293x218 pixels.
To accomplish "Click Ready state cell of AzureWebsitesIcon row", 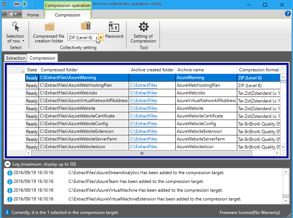I will [x=32, y=147].
